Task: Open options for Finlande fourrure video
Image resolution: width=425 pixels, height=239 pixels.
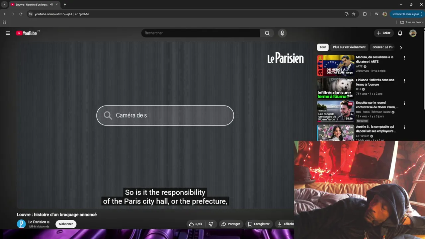Action: point(404,81)
